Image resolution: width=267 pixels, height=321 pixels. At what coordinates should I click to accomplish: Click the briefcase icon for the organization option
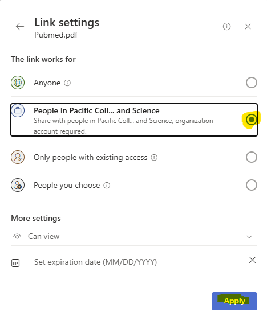(18, 110)
